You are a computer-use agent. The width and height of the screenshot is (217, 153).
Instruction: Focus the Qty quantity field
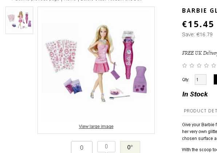(x=201, y=79)
